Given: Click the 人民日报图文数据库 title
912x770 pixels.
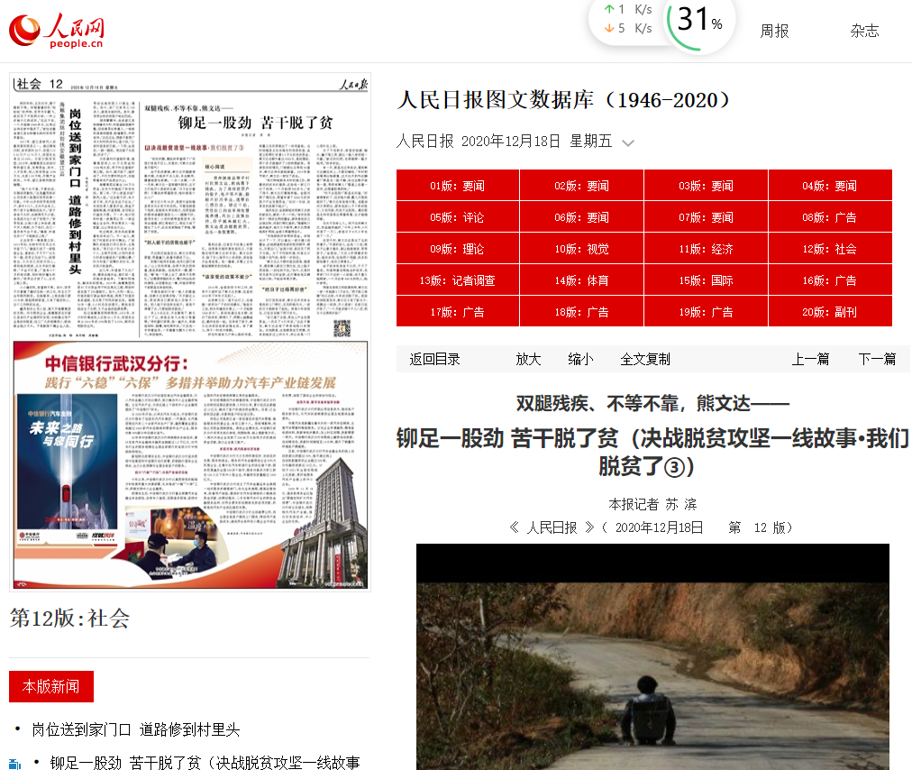Looking at the screenshot, I should click(x=563, y=100).
